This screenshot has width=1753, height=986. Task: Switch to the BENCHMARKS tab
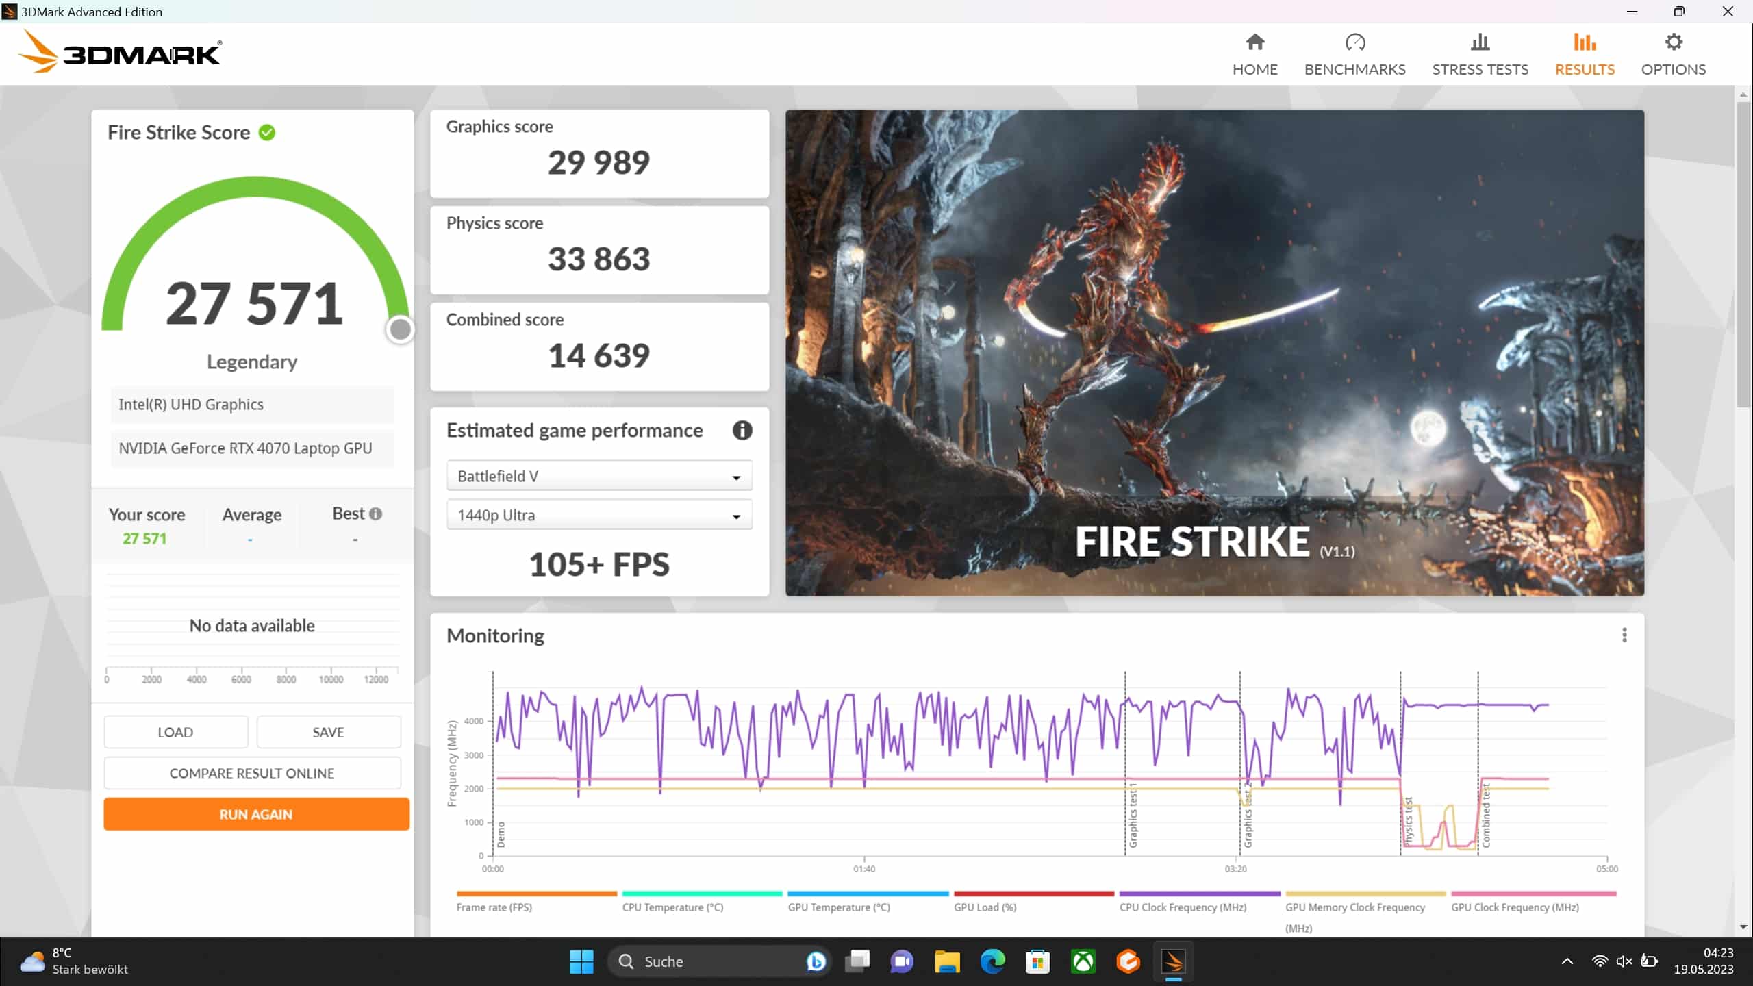tap(1354, 69)
